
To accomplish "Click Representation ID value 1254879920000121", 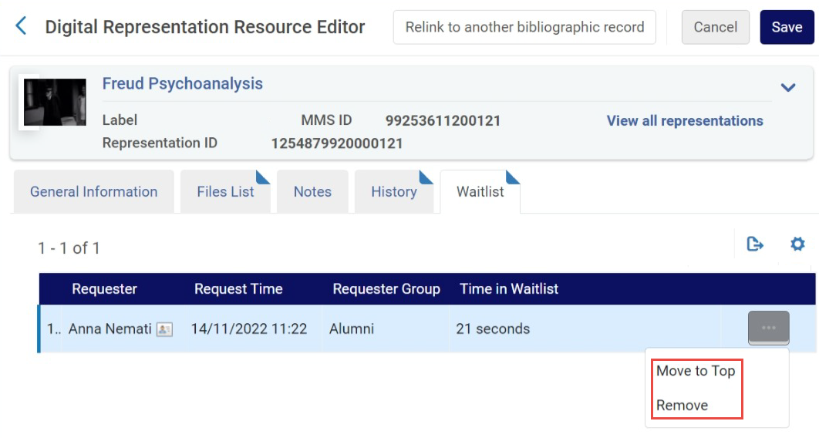I will (337, 143).
